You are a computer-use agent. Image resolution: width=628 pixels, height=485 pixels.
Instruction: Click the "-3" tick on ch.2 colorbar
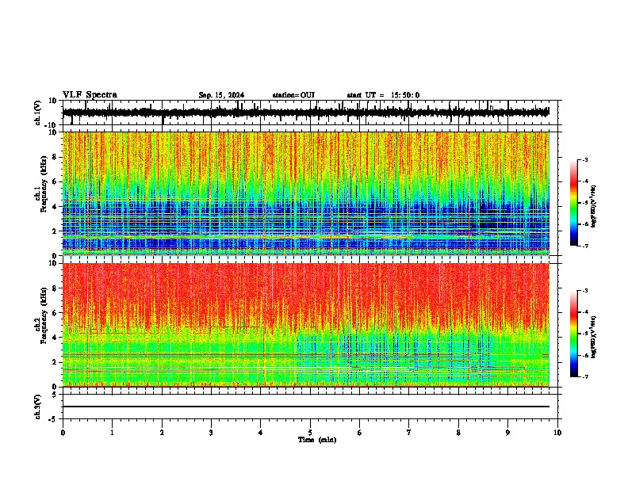pyautogui.click(x=585, y=291)
